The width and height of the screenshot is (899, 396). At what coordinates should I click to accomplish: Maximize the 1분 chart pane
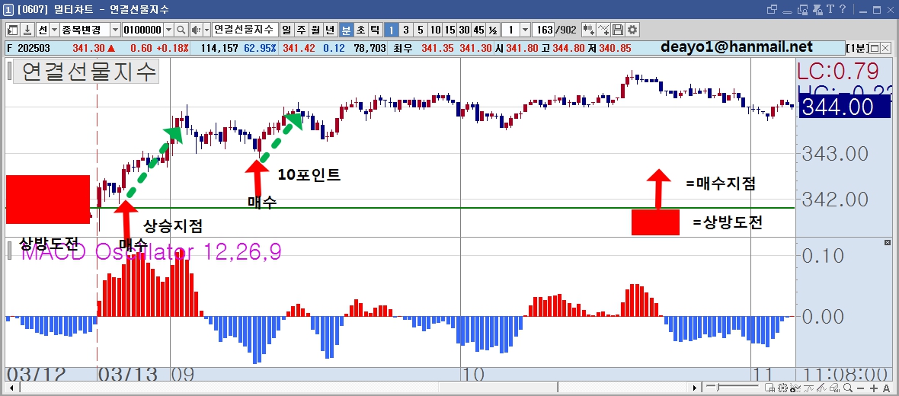click(875, 48)
